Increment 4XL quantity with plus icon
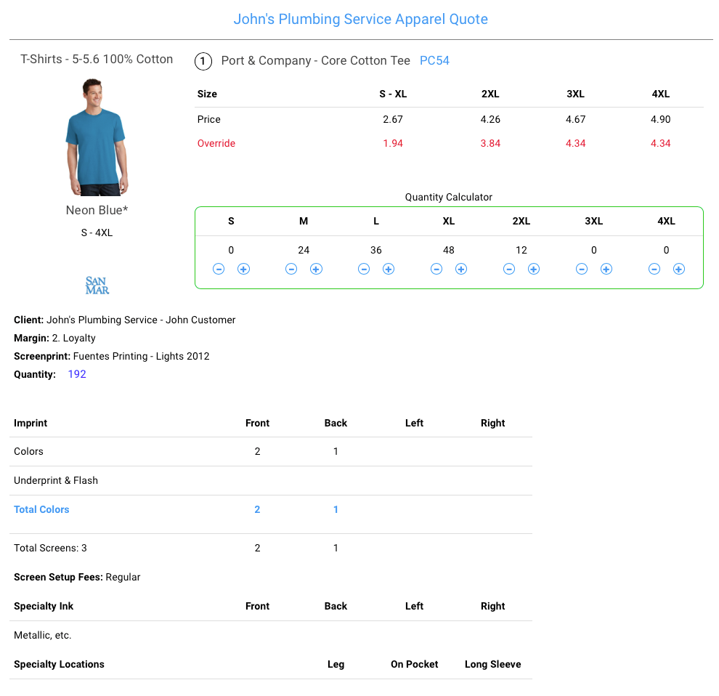The height and width of the screenshot is (696, 719). tap(679, 269)
